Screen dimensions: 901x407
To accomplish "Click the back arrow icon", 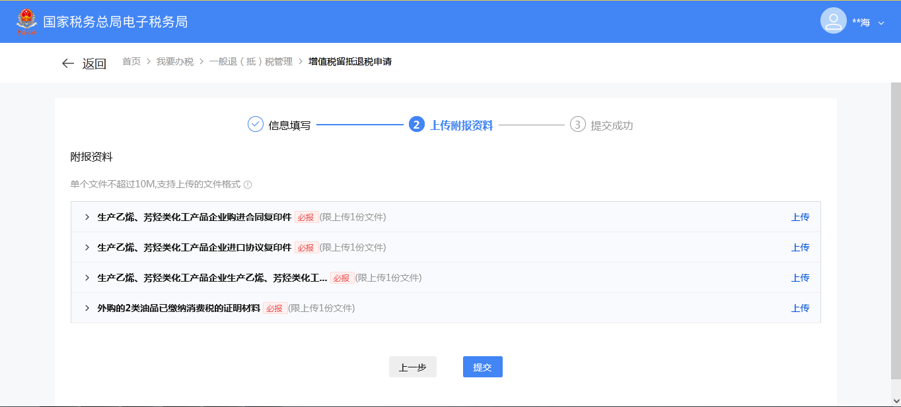I will tap(67, 63).
